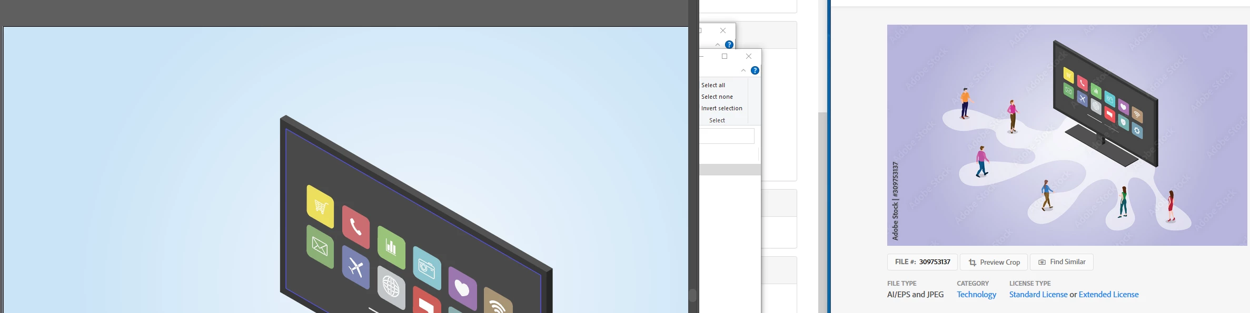Click Find Similar button
1250x313 pixels.
click(1061, 262)
